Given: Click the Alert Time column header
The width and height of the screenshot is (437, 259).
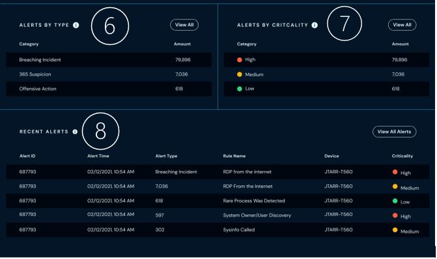Looking at the screenshot, I should (98, 156).
